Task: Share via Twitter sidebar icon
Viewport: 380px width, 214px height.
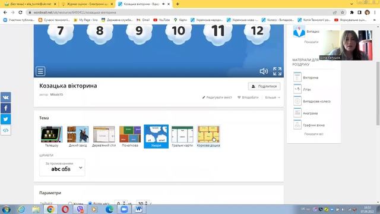Action: [x=5, y=119]
